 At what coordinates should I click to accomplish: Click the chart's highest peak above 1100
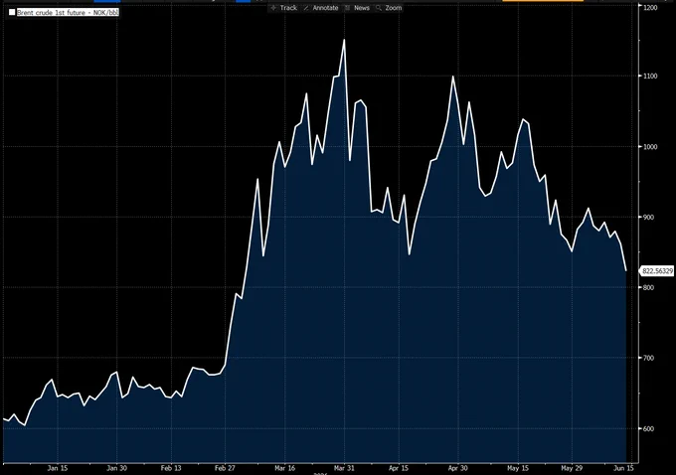(x=344, y=40)
